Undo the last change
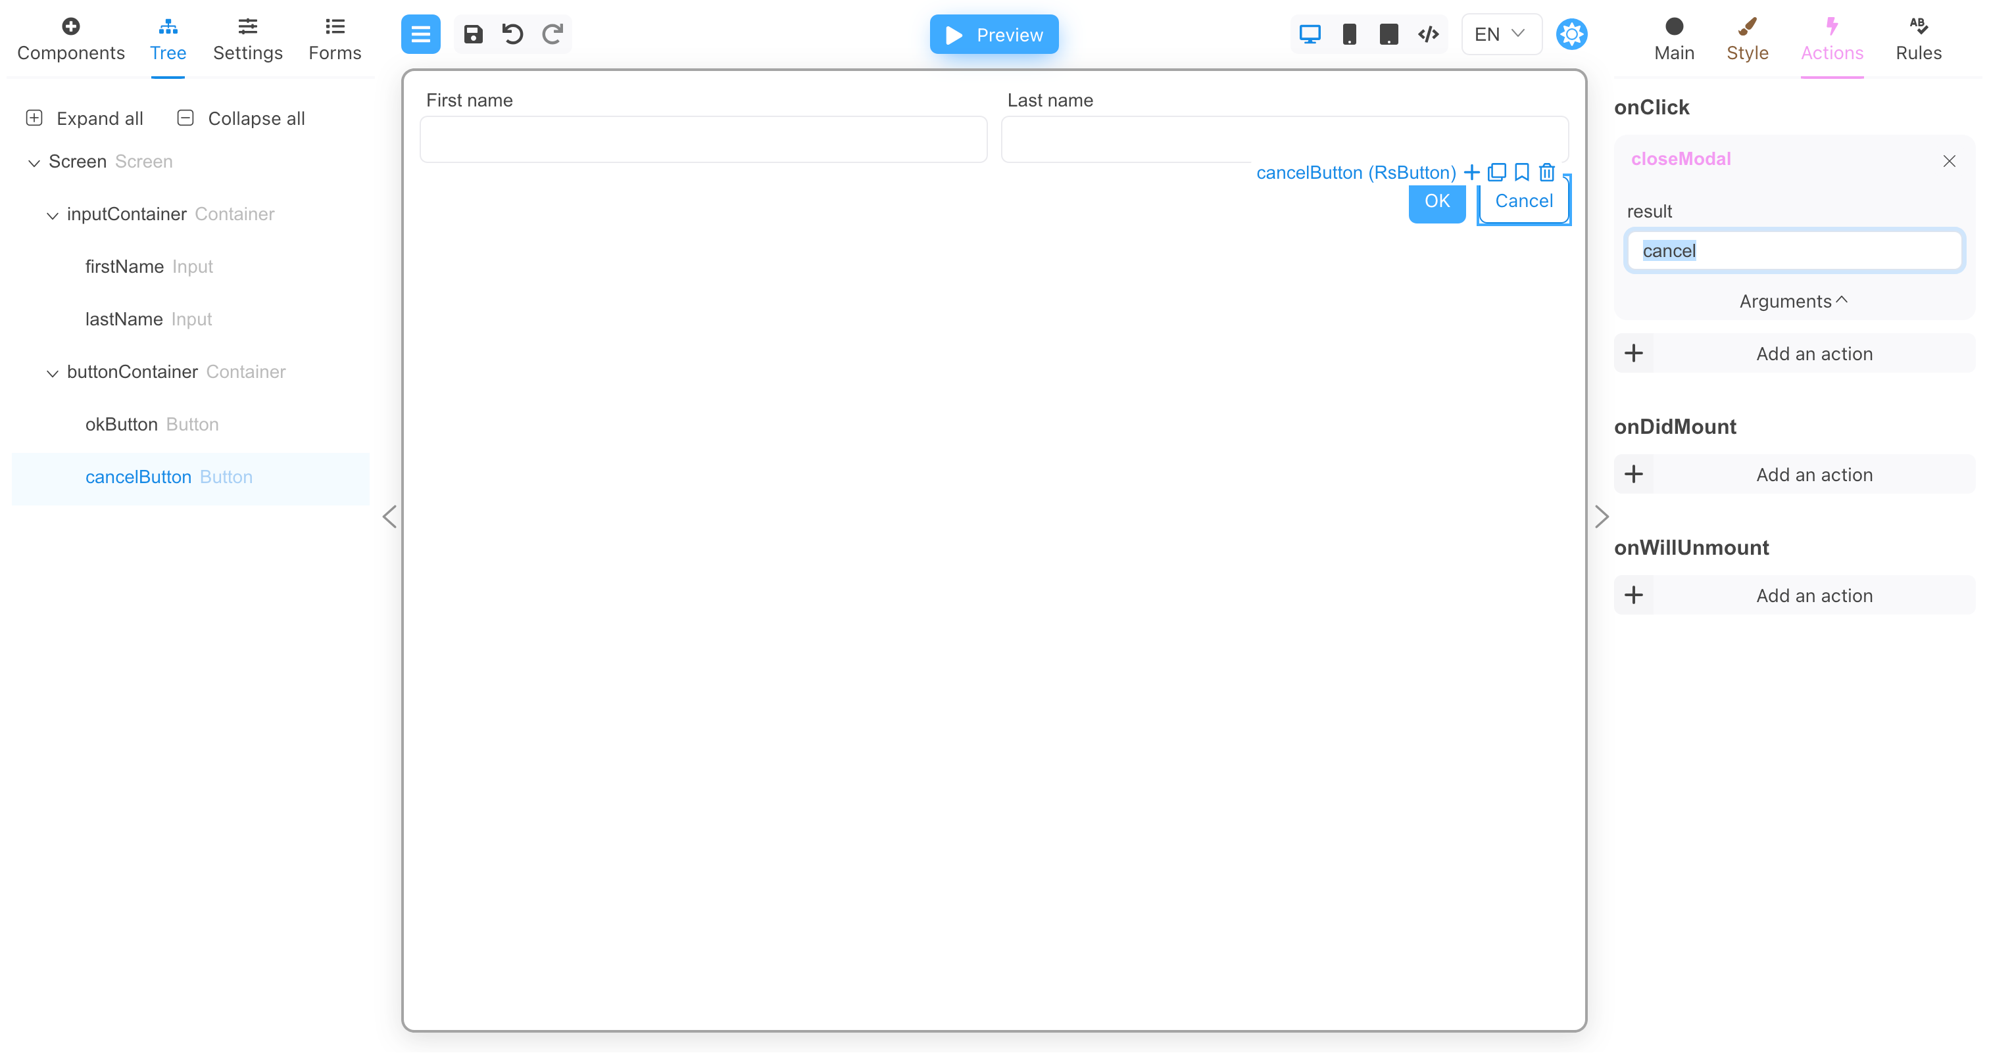The width and height of the screenshot is (1989, 1053). 512,34
